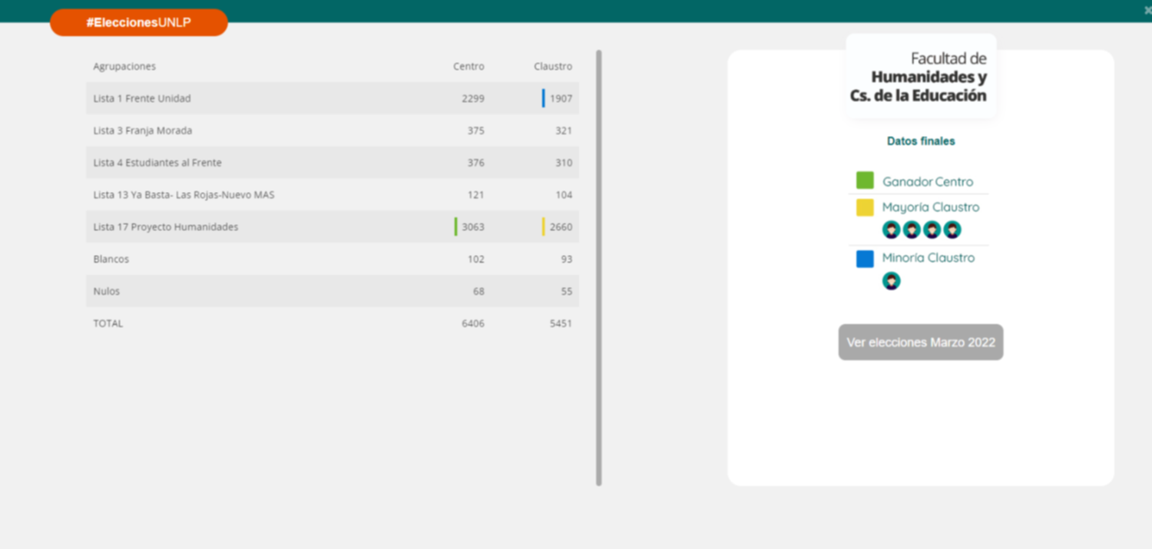This screenshot has width=1152, height=549.
Task: Click the yellow Mayoría Claustro legend square
Action: 865,207
